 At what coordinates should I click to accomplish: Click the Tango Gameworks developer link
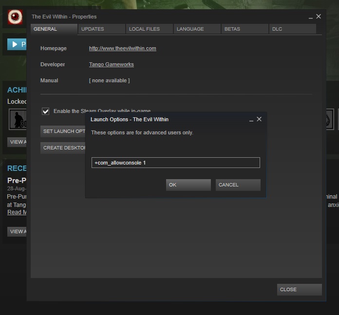pos(111,64)
